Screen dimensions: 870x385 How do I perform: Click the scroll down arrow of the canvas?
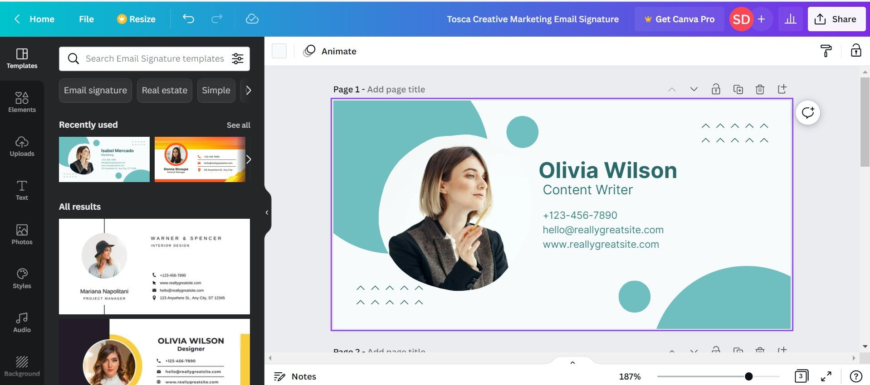coord(865,346)
